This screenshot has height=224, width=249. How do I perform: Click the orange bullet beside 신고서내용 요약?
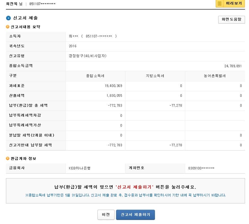coord(8,27)
